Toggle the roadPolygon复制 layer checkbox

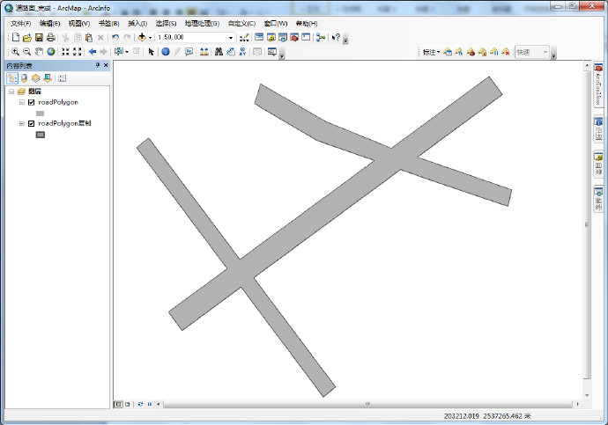point(32,123)
